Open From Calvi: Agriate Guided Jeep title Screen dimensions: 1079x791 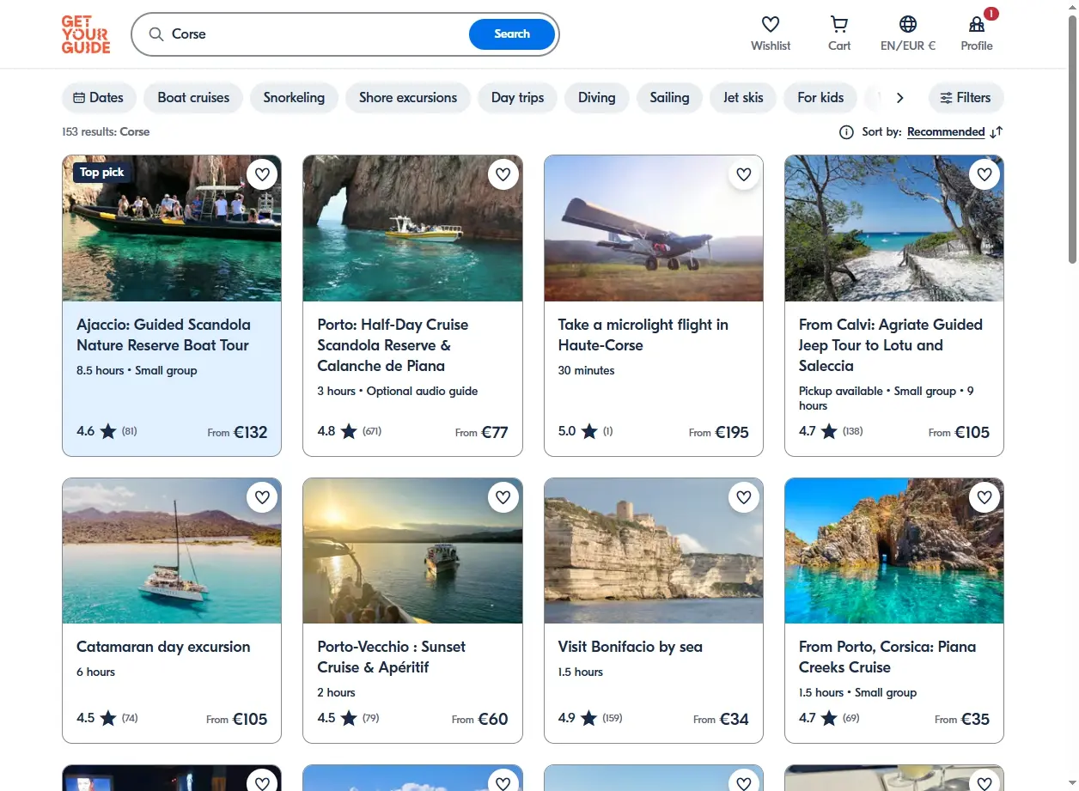(890, 345)
